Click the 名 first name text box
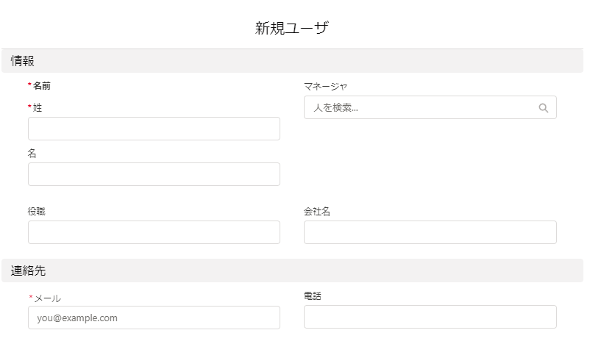Viewport: 590px width, 344px height. (154, 174)
